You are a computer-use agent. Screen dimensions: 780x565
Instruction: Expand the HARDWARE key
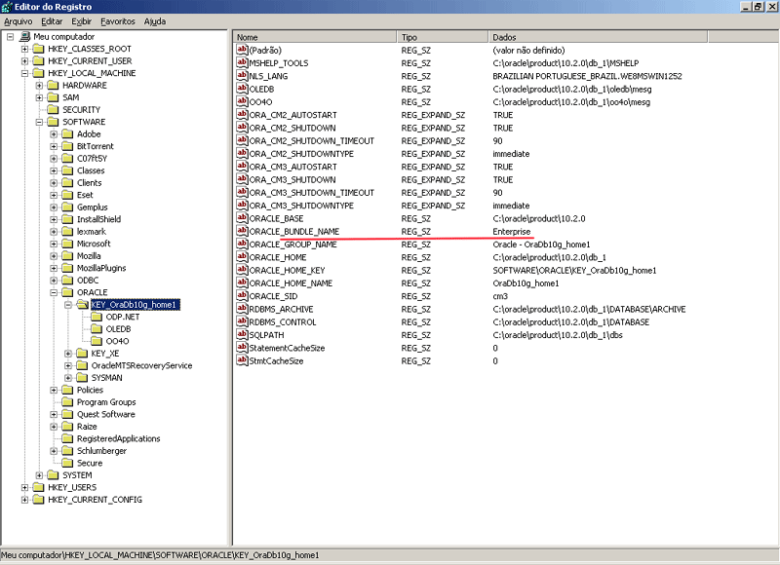click(x=39, y=86)
